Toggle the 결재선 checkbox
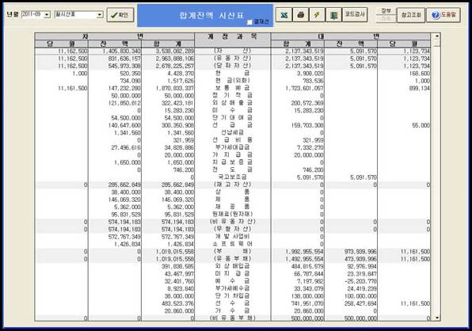The height and width of the screenshot is (331, 472). tap(249, 22)
